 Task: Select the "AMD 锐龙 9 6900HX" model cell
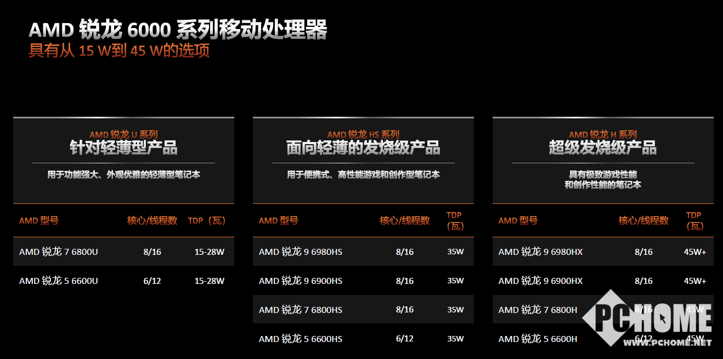pyautogui.click(x=540, y=281)
